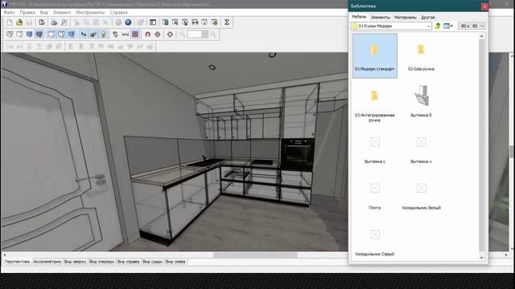Toggle the textures display mode

click(39, 34)
